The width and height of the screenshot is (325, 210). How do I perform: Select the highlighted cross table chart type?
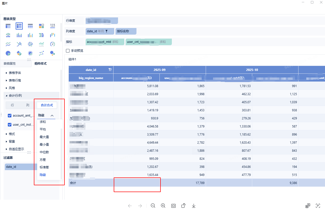(19, 26)
